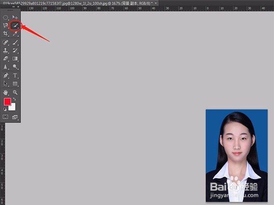Select the Path Selection tool
The width and height of the screenshot is (274, 205).
[5, 83]
